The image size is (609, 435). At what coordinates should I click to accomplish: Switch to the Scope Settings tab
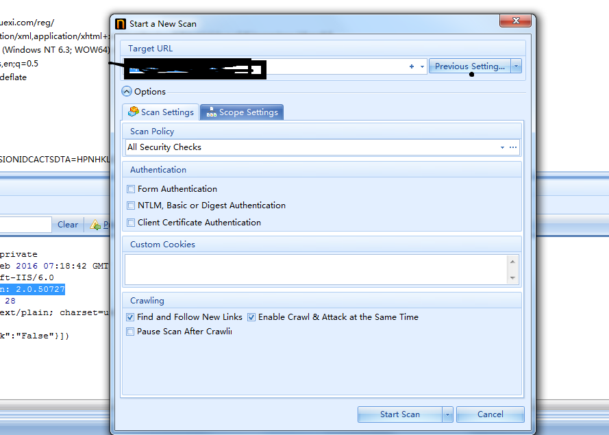(241, 112)
